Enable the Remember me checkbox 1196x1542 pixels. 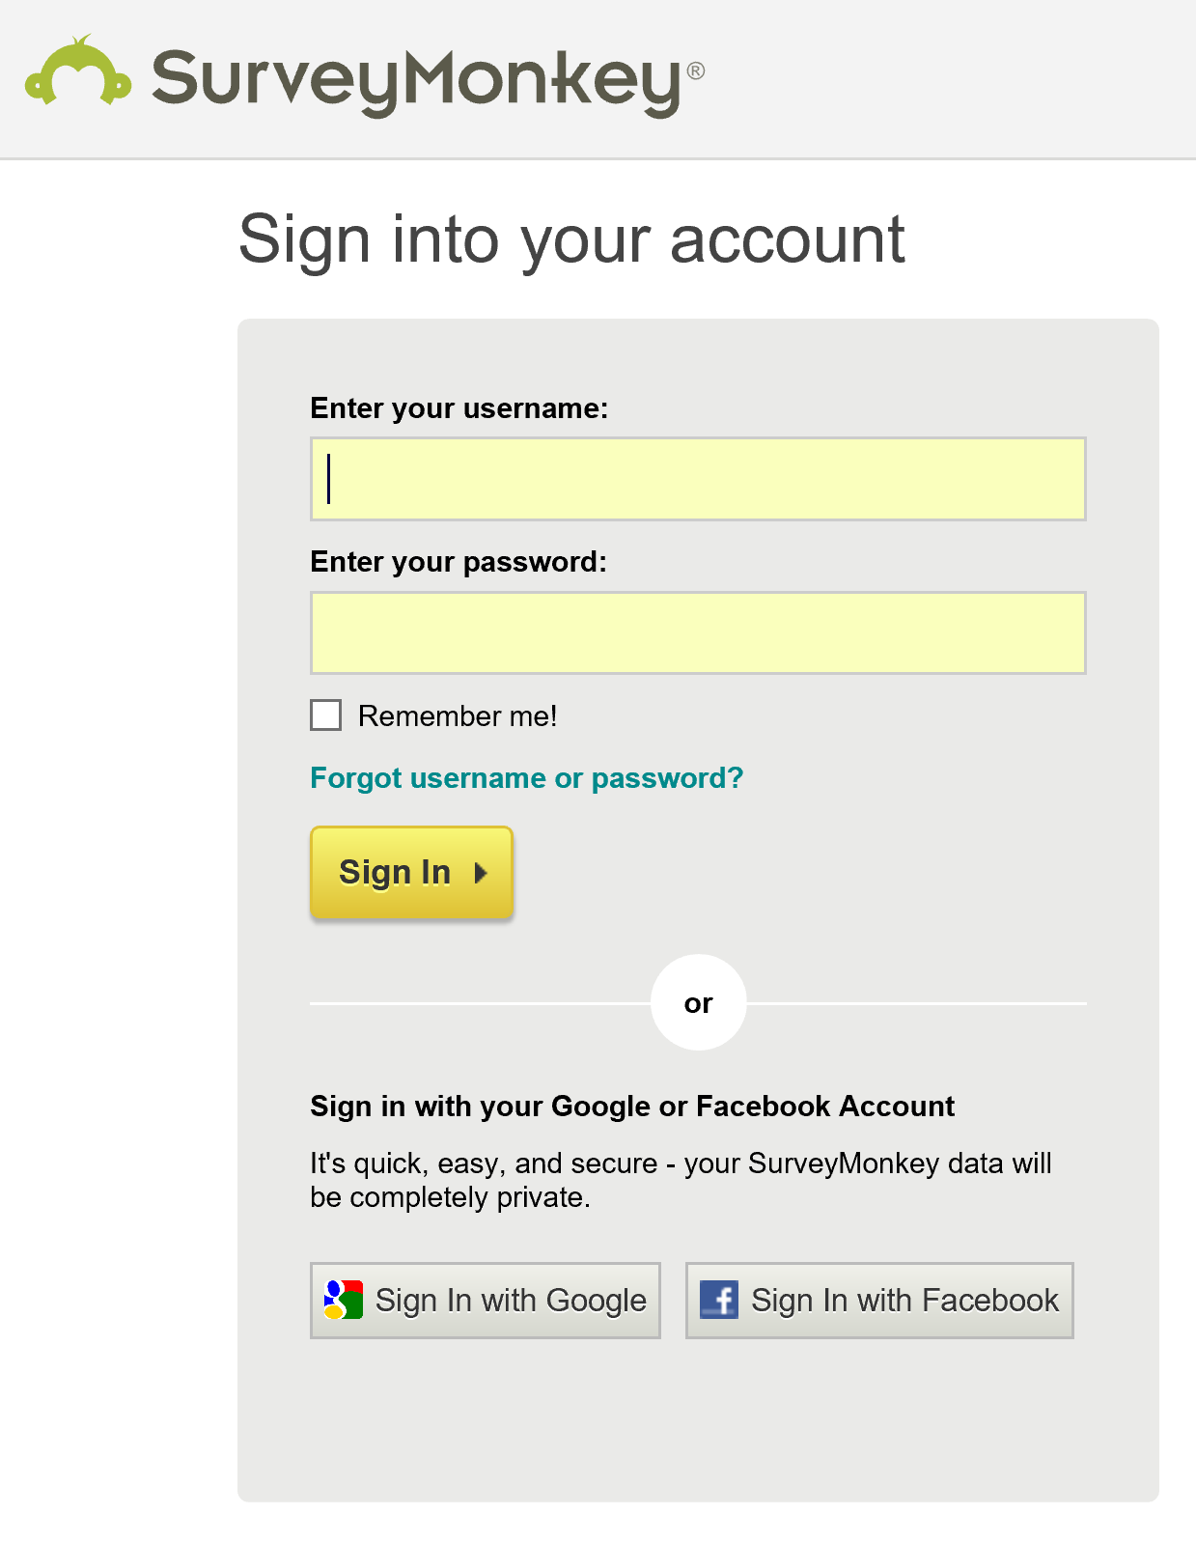tap(326, 715)
